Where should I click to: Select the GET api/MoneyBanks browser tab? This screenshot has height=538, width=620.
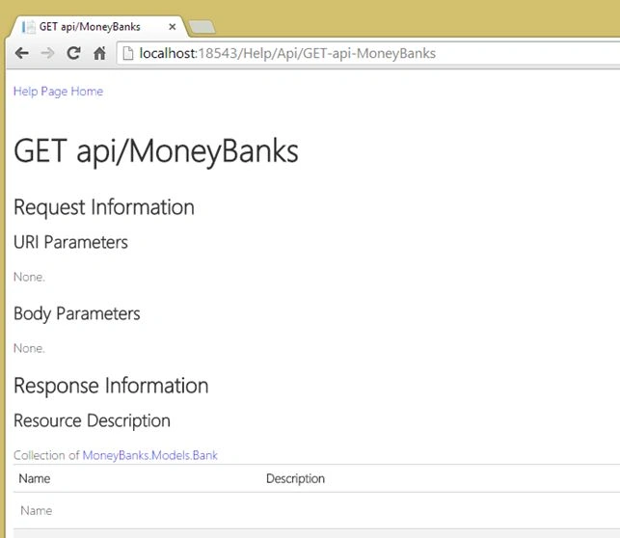98,27
